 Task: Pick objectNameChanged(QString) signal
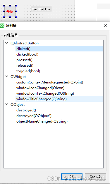click(x=59, y=121)
